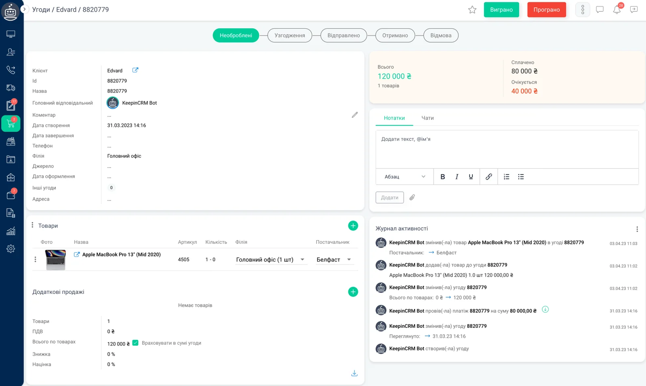Viewport: 646px width, 386px height.
Task: Click the red Програно button
Action: [547, 10]
